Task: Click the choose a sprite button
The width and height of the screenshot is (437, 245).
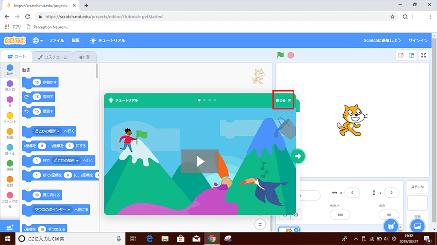Action: click(x=391, y=226)
